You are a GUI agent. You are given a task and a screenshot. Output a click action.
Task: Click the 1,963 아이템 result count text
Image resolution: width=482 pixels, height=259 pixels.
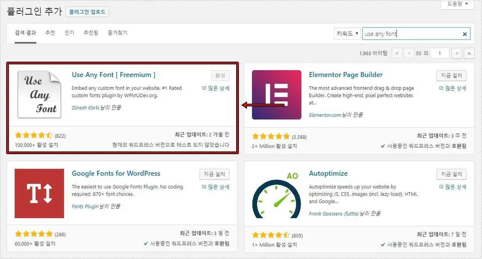(373, 54)
